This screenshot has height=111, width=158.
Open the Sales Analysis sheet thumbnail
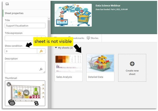(69, 63)
